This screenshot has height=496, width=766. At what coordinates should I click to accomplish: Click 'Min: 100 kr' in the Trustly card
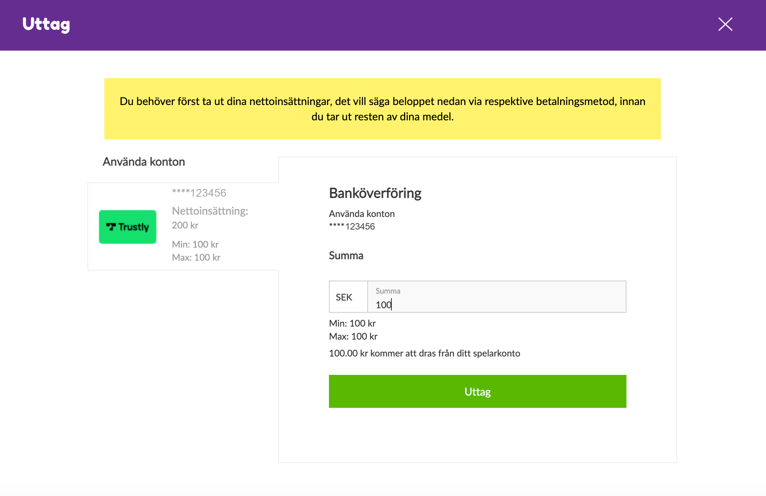tap(195, 245)
